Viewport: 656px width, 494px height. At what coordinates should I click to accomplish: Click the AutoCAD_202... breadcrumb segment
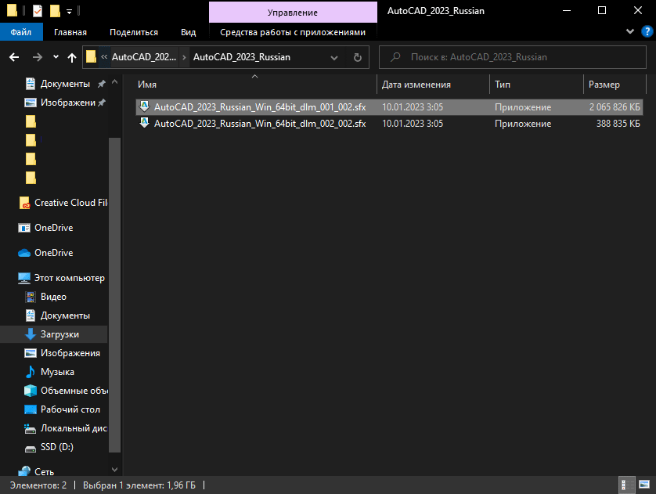[144, 57]
